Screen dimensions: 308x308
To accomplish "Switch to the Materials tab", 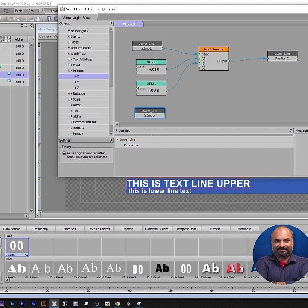I will [70, 229].
